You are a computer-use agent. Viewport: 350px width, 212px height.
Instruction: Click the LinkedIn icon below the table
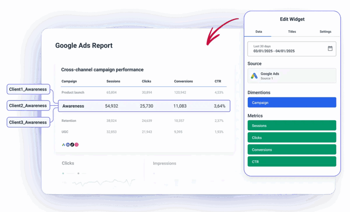68,145
